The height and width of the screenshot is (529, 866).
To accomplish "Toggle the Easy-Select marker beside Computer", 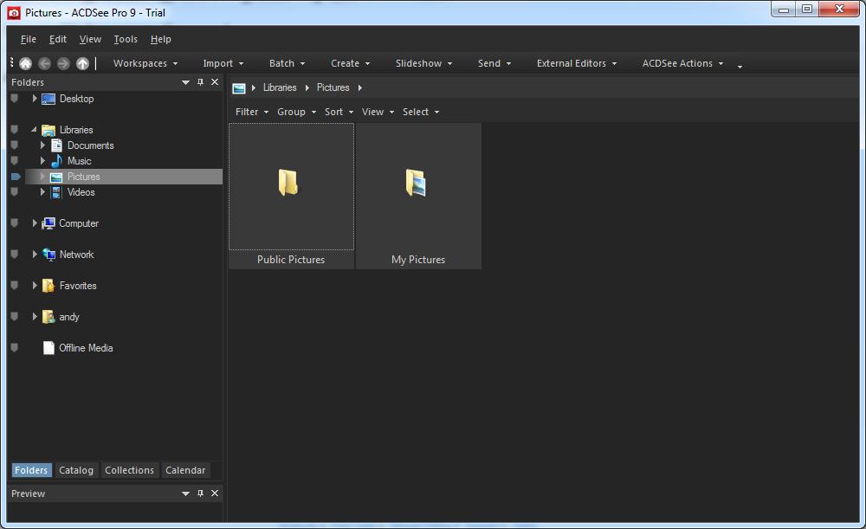I will [x=14, y=223].
